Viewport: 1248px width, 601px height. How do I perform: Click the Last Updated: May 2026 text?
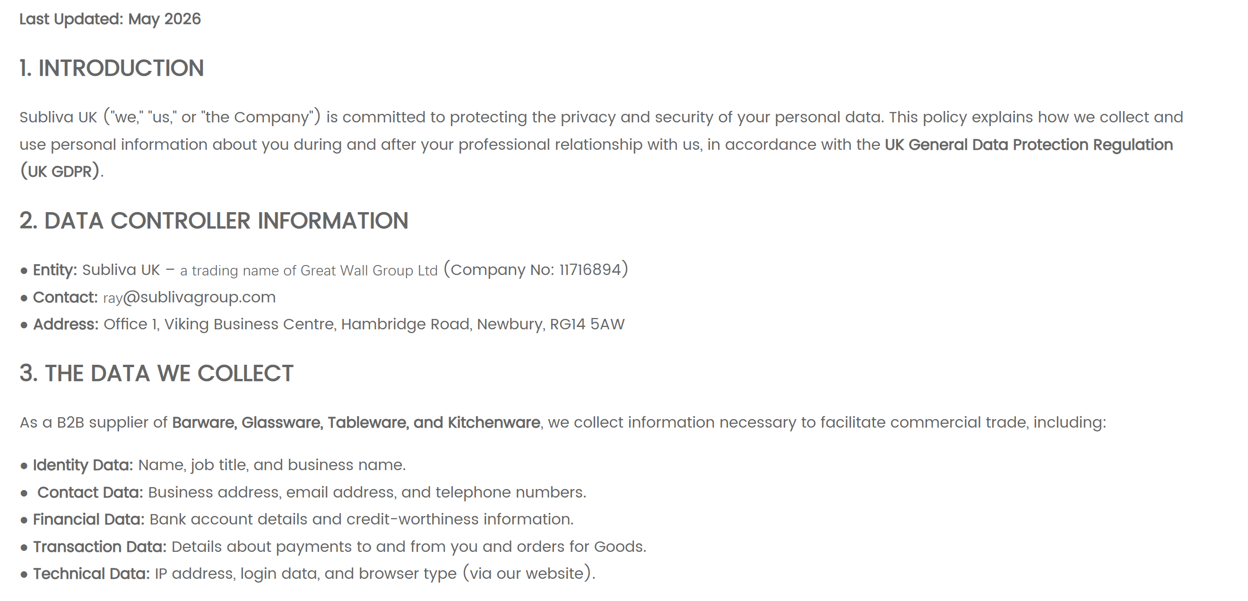coord(110,19)
